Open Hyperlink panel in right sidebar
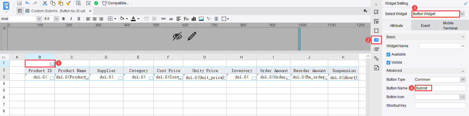Viewport: 469px width, 116px height. [376, 58]
